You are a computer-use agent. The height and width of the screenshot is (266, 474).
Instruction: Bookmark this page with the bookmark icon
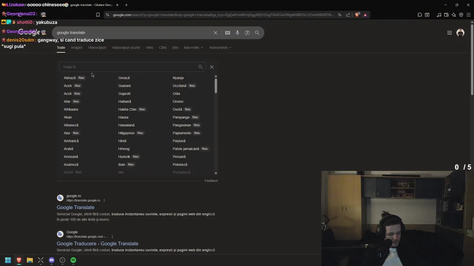pyautogui.click(x=98, y=15)
